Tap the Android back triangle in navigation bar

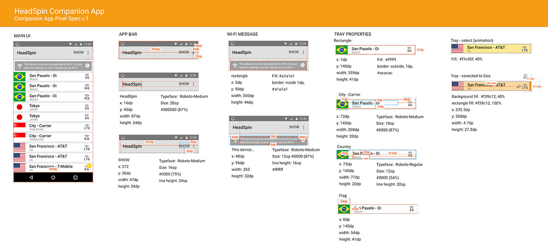point(31,177)
